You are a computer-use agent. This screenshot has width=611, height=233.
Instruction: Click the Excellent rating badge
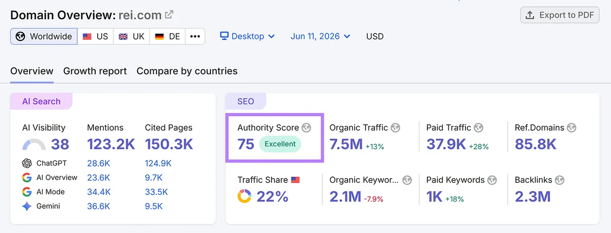point(280,144)
